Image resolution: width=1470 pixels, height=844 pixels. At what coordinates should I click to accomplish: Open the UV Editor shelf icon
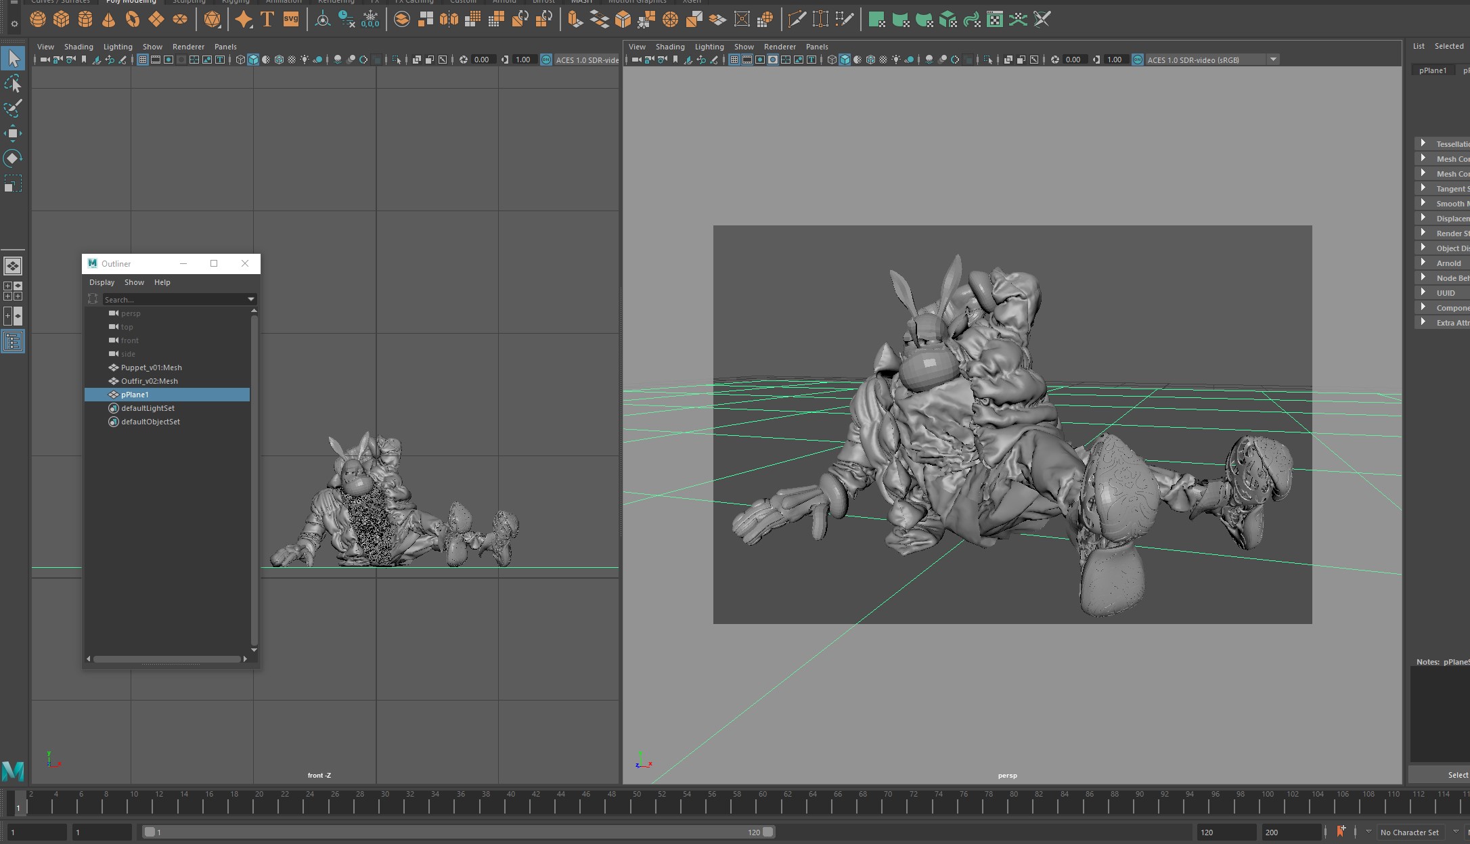point(994,20)
